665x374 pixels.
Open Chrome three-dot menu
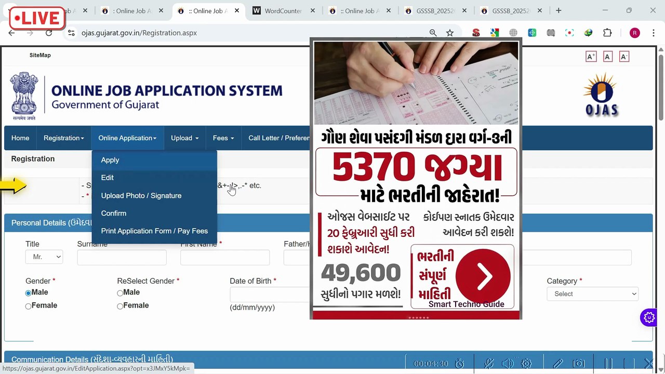pos(653,33)
